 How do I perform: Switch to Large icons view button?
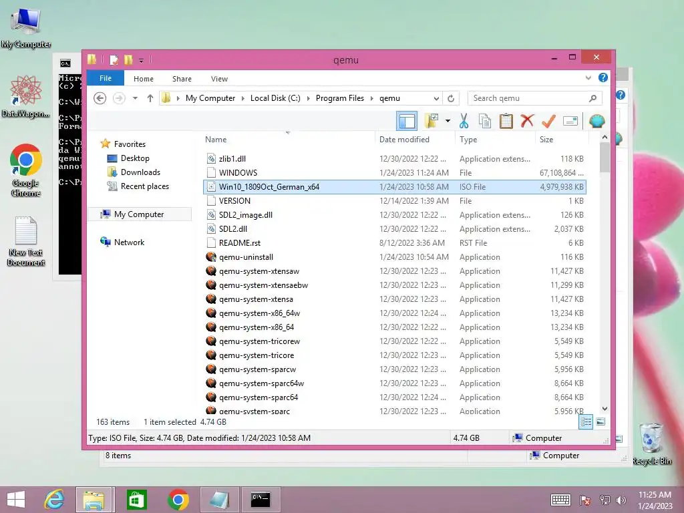(x=601, y=421)
